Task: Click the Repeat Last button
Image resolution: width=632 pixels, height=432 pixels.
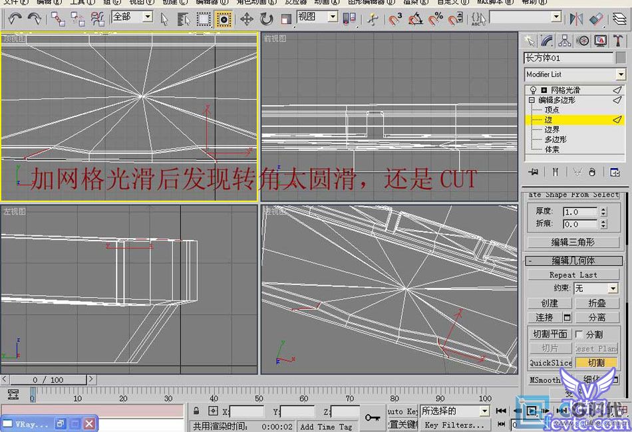Action: [x=573, y=275]
